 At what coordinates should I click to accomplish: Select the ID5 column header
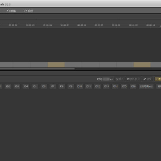(x=35, y=86)
